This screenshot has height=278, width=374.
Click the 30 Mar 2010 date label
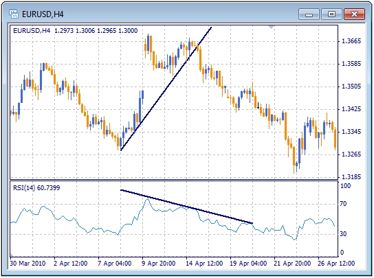(x=27, y=264)
